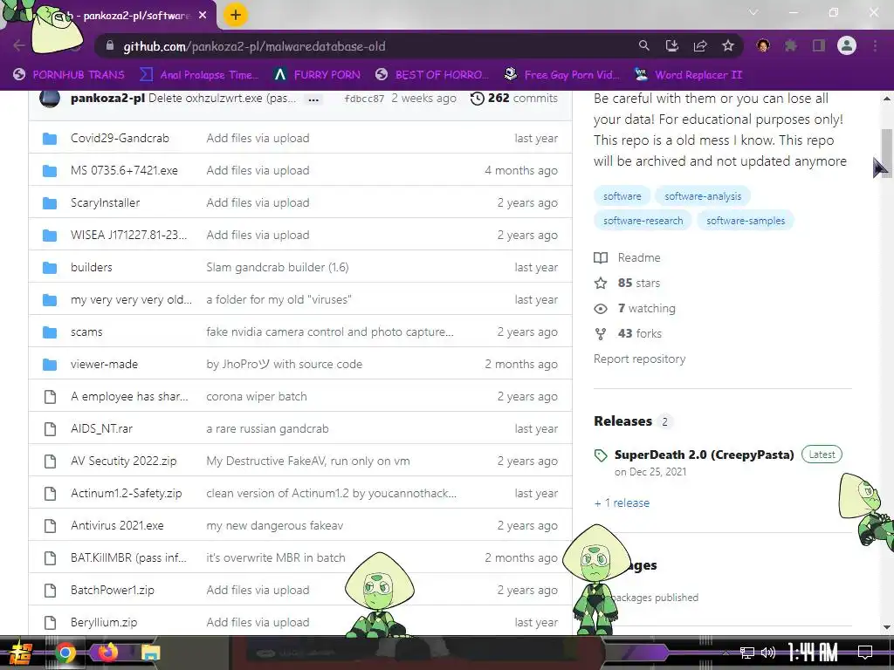
Task: Open the BAT.KillMBR file entry
Action: point(128,557)
